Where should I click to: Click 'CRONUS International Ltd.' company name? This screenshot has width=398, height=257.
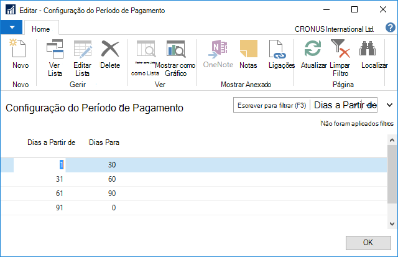coord(334,29)
